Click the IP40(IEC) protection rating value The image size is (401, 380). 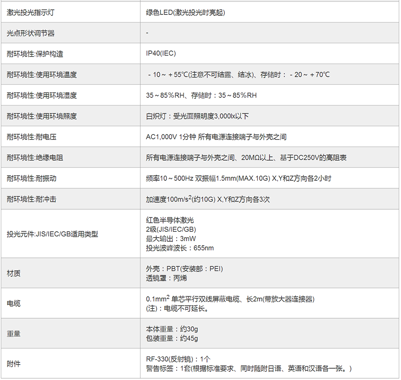pos(161,54)
